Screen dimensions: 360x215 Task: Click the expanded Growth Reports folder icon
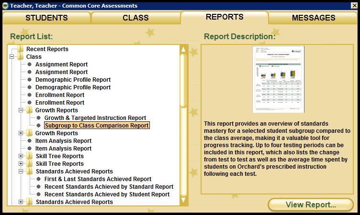[29, 110]
